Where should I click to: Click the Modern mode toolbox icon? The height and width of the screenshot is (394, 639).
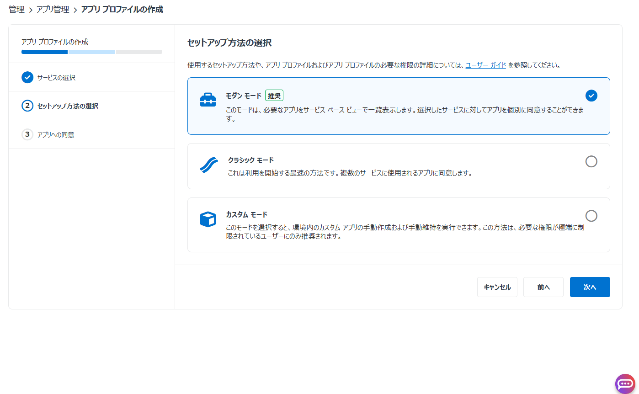pyautogui.click(x=208, y=100)
